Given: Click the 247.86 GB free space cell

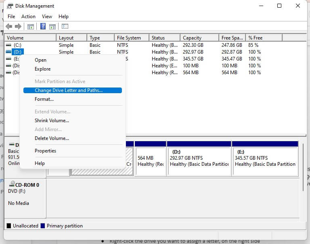Looking at the screenshot, I should [x=232, y=45].
